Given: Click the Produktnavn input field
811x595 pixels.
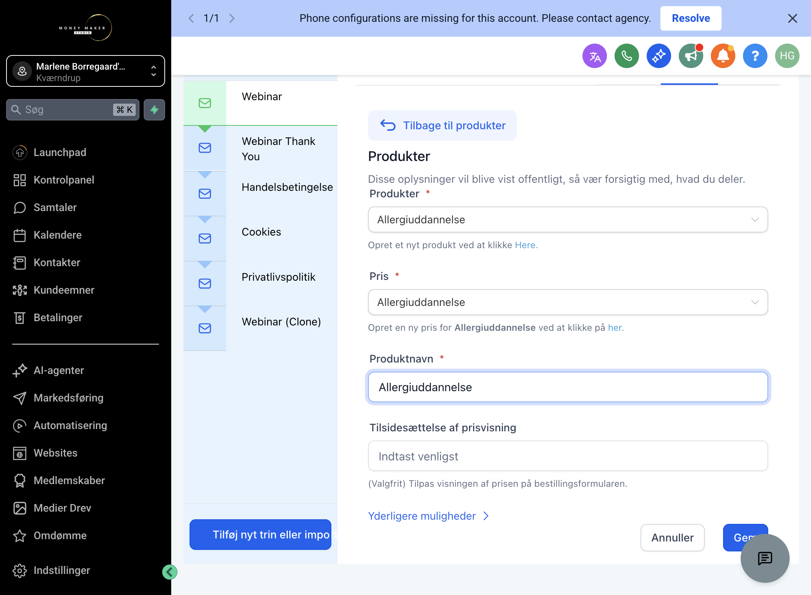Looking at the screenshot, I should click(x=568, y=387).
